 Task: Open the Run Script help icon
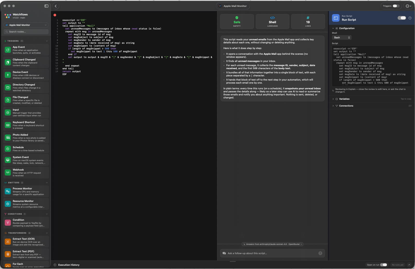pos(410,18)
